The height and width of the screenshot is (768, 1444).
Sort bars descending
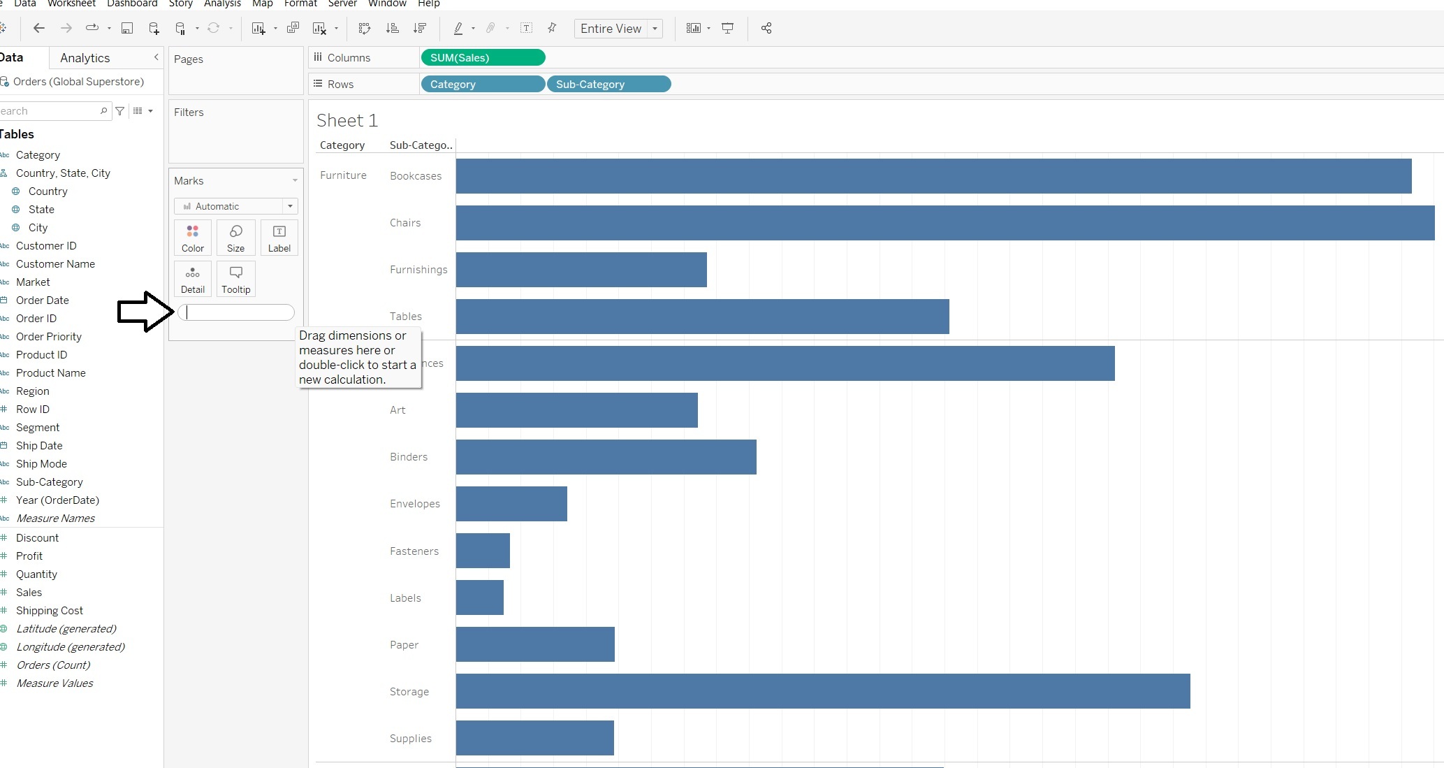[420, 28]
